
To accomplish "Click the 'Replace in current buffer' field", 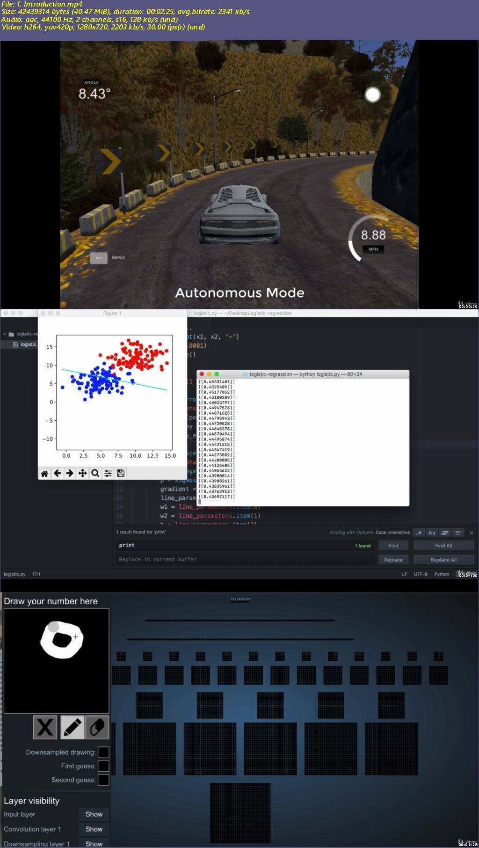I will click(x=245, y=560).
